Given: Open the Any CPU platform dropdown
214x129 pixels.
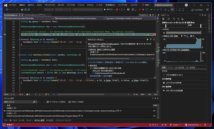Looking at the screenshot, I should pos(63,10).
